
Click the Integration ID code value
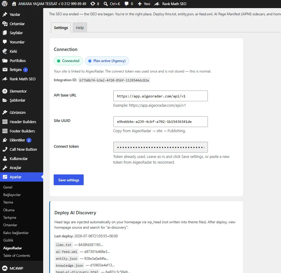click(114, 80)
